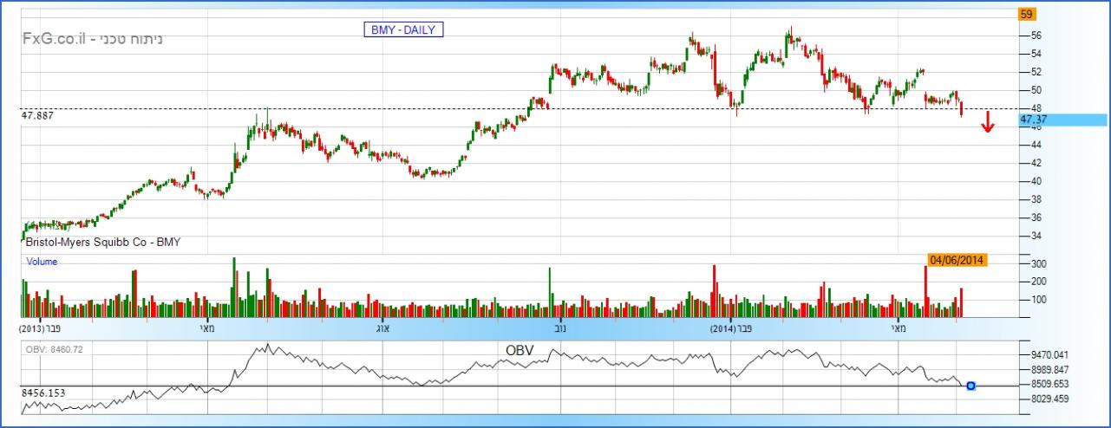Select the 47.887 support level label

tap(36, 115)
